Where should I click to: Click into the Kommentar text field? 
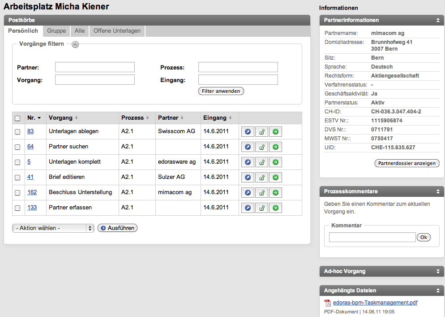click(372, 238)
